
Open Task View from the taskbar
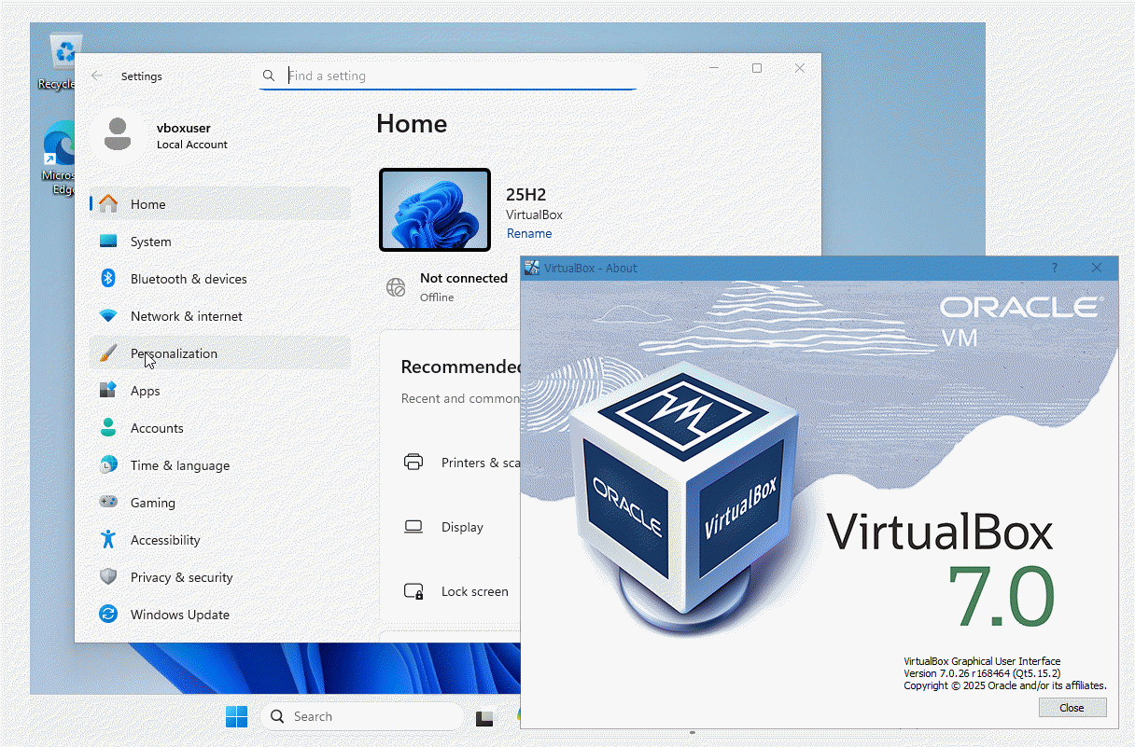pos(483,717)
